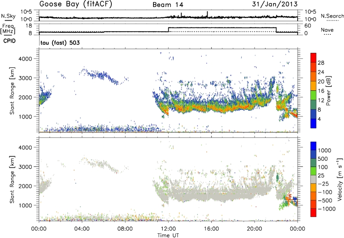Pick the red top segment of Power colorbar
Screen dimensions: 344x238
[313, 58]
